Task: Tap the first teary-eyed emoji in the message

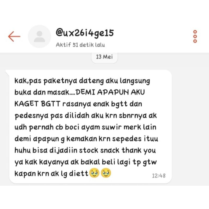Action: click(94, 173)
